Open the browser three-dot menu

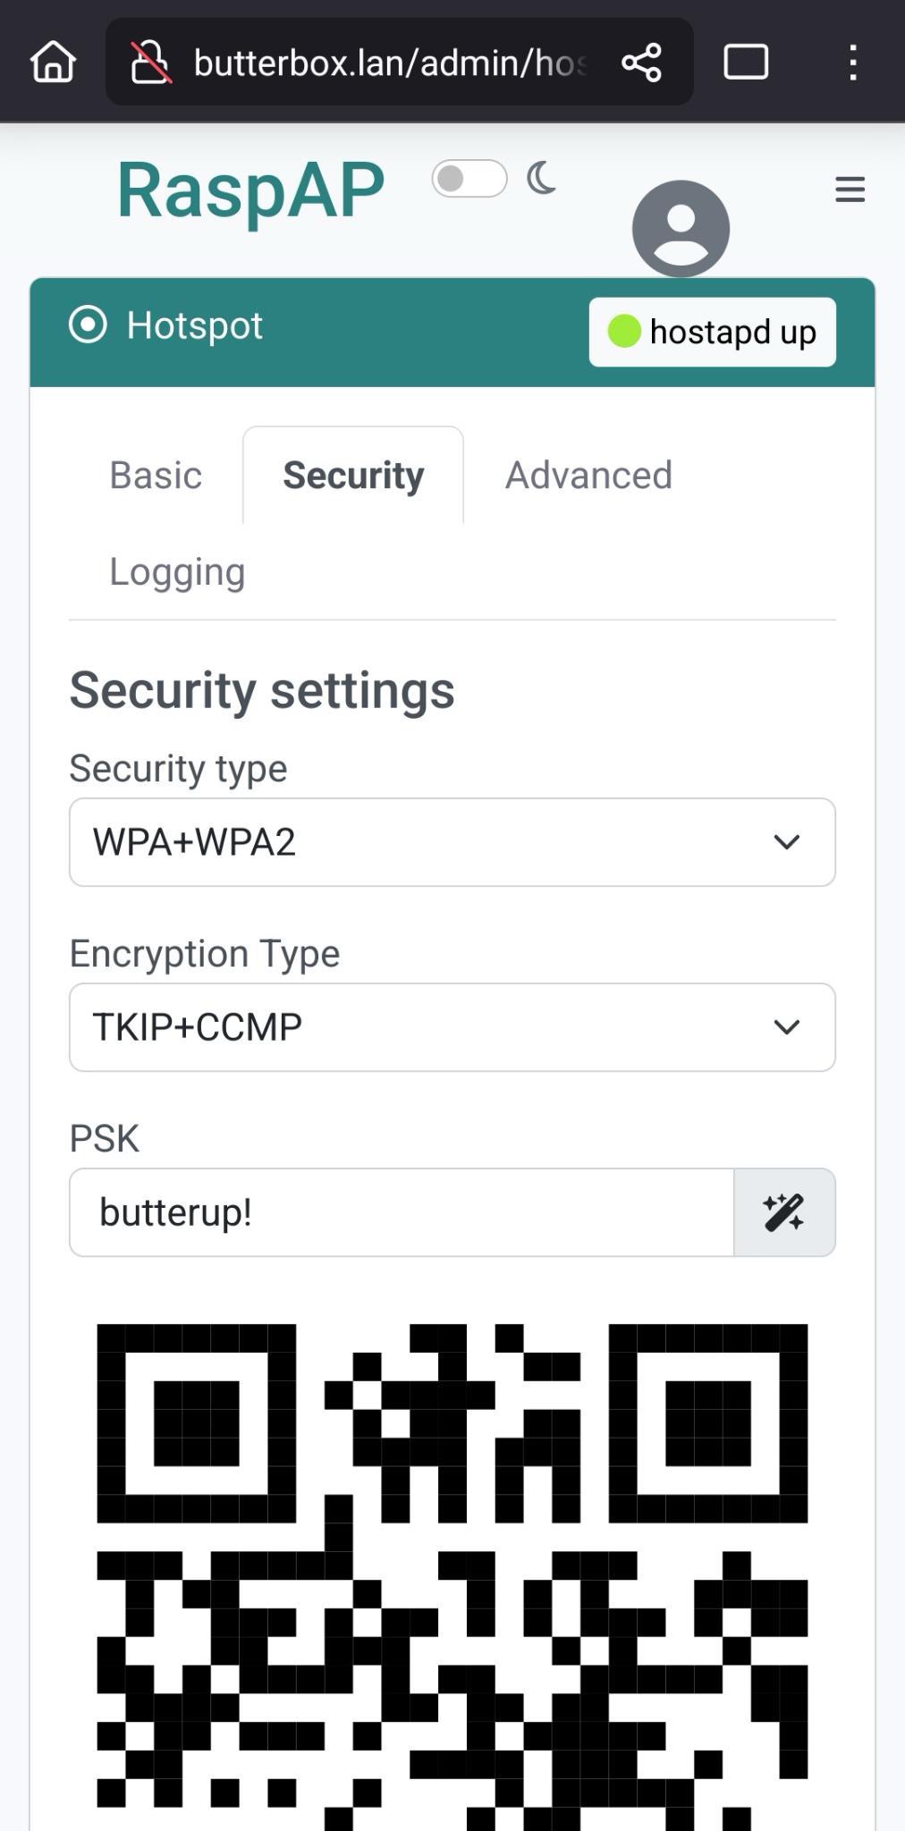coord(853,63)
